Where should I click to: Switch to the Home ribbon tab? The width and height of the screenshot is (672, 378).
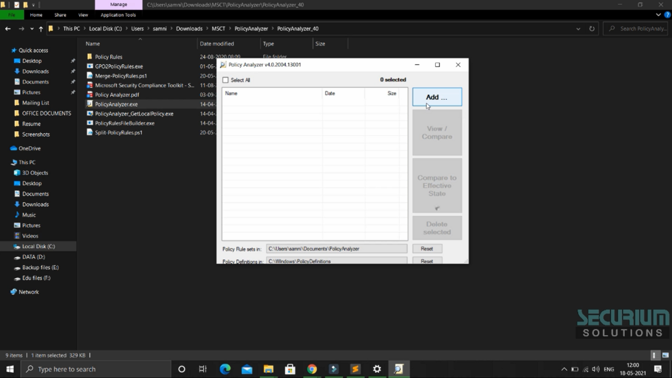[x=36, y=14]
